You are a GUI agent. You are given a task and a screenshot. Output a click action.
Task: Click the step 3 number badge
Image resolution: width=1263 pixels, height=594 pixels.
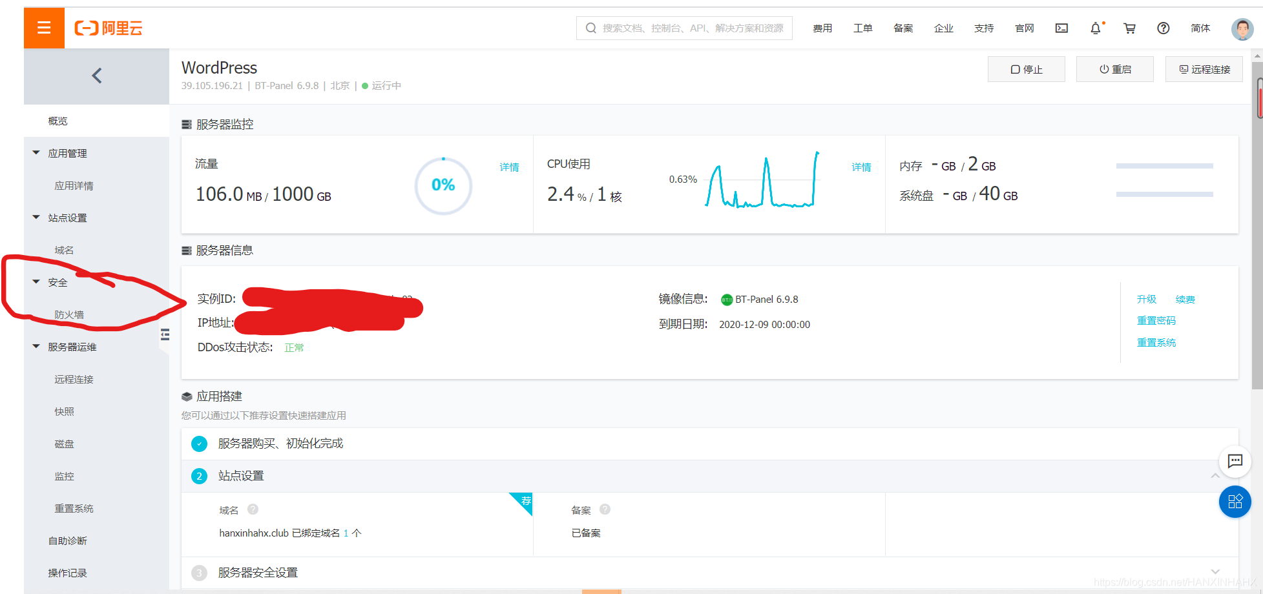[199, 573]
